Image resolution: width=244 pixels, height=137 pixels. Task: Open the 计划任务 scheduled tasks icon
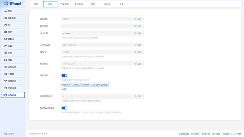click(x=6, y=67)
